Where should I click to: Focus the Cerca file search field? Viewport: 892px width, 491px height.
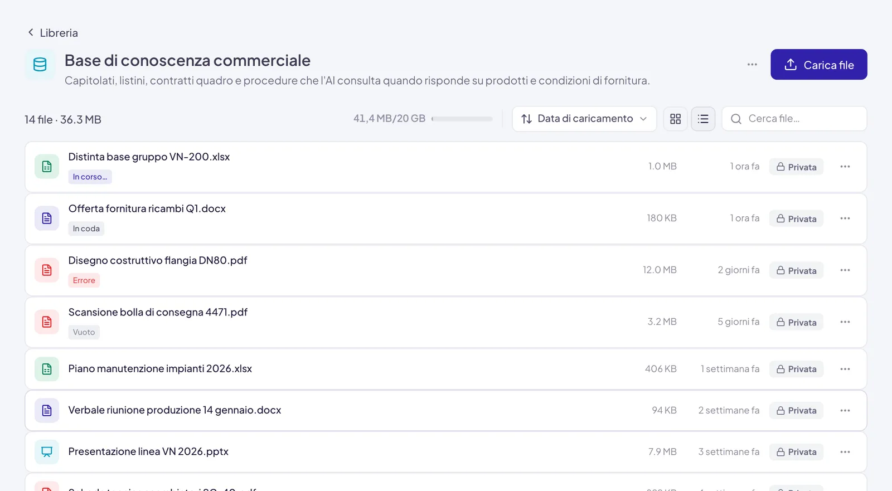click(794, 119)
